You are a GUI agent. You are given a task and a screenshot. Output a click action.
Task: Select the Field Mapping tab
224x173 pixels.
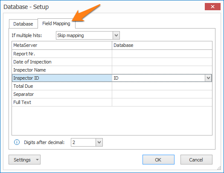[x=56, y=23]
